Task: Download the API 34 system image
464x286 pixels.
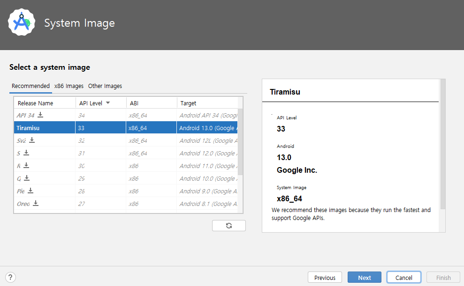Action: click(x=40, y=115)
